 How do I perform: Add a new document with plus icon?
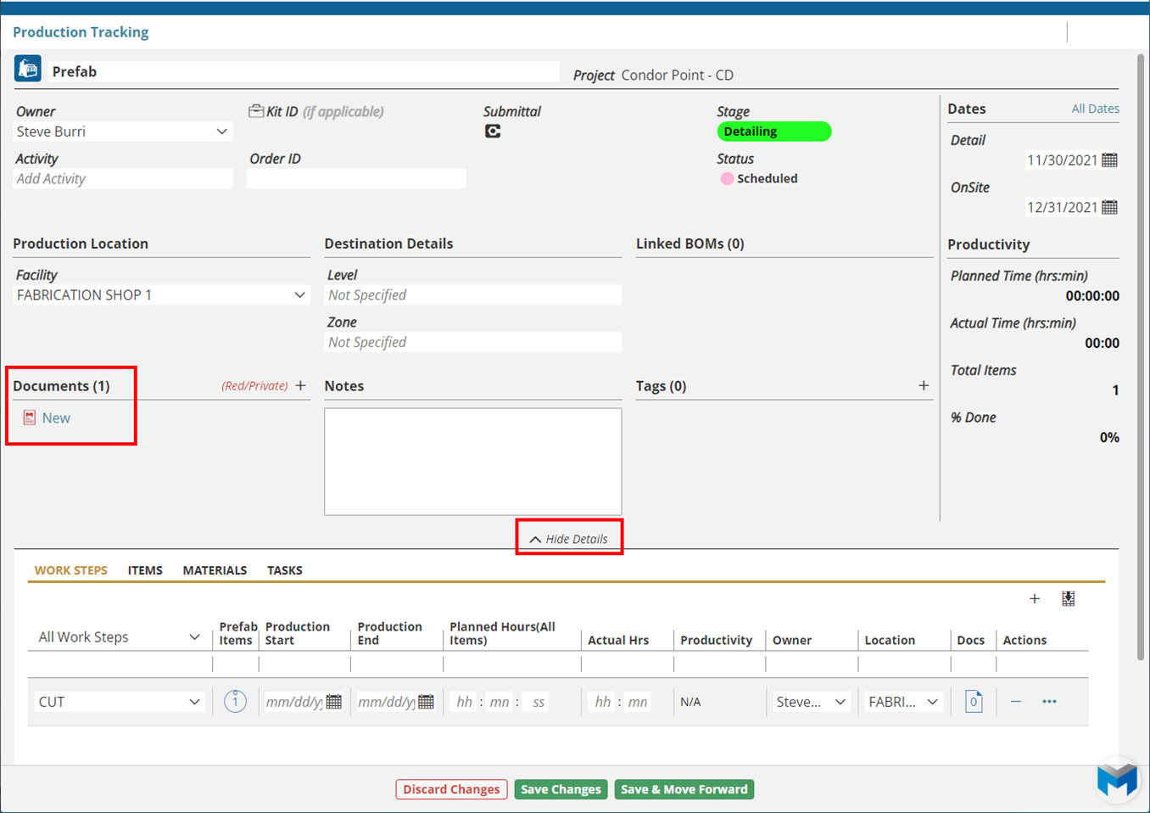301,385
